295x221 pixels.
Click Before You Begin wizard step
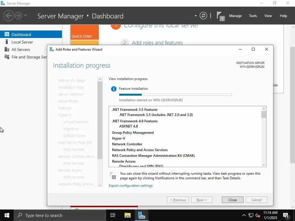coord(72,81)
